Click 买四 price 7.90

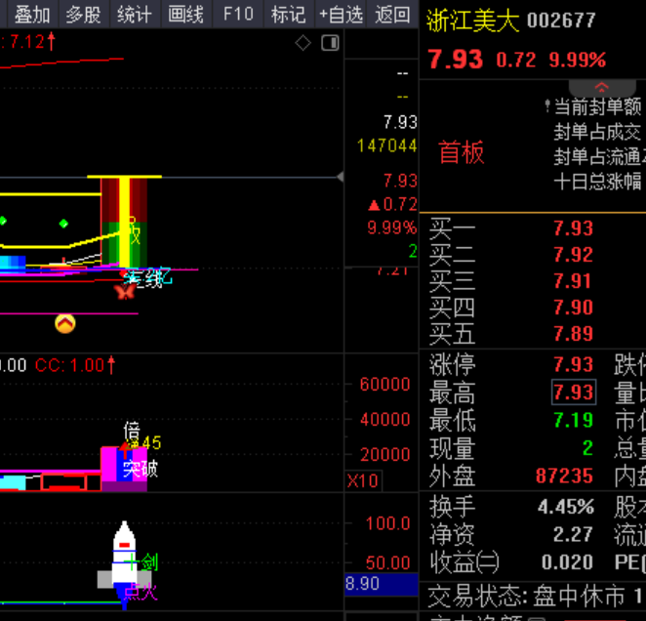573,308
